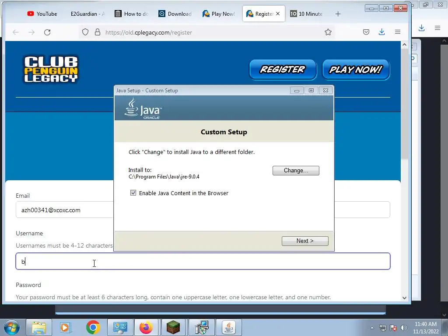Show hidden system tray icons
The height and width of the screenshot is (336, 448).
[372, 328]
